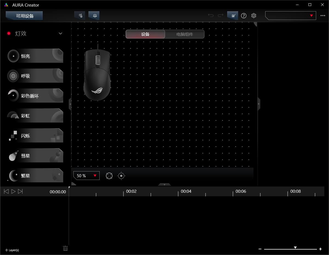
Task: Select the 彩虹 rainbow lighting effect
Action: (x=35, y=116)
